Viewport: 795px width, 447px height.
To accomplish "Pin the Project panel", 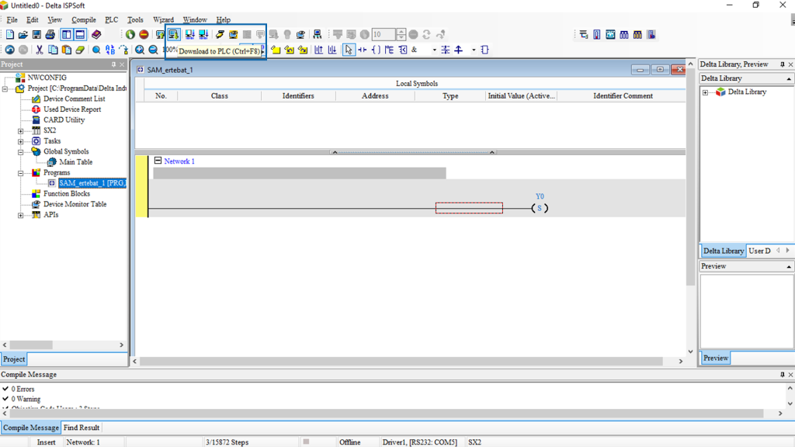I will click(x=113, y=64).
